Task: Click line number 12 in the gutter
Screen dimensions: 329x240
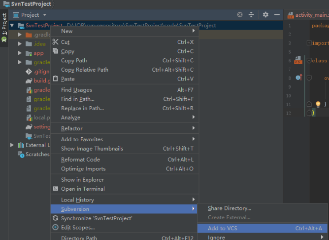Action: [289, 113]
